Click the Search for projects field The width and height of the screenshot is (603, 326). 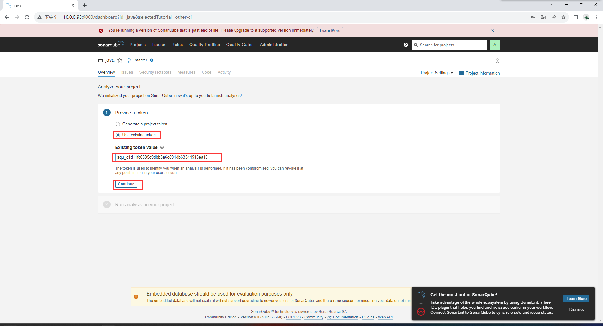point(450,45)
